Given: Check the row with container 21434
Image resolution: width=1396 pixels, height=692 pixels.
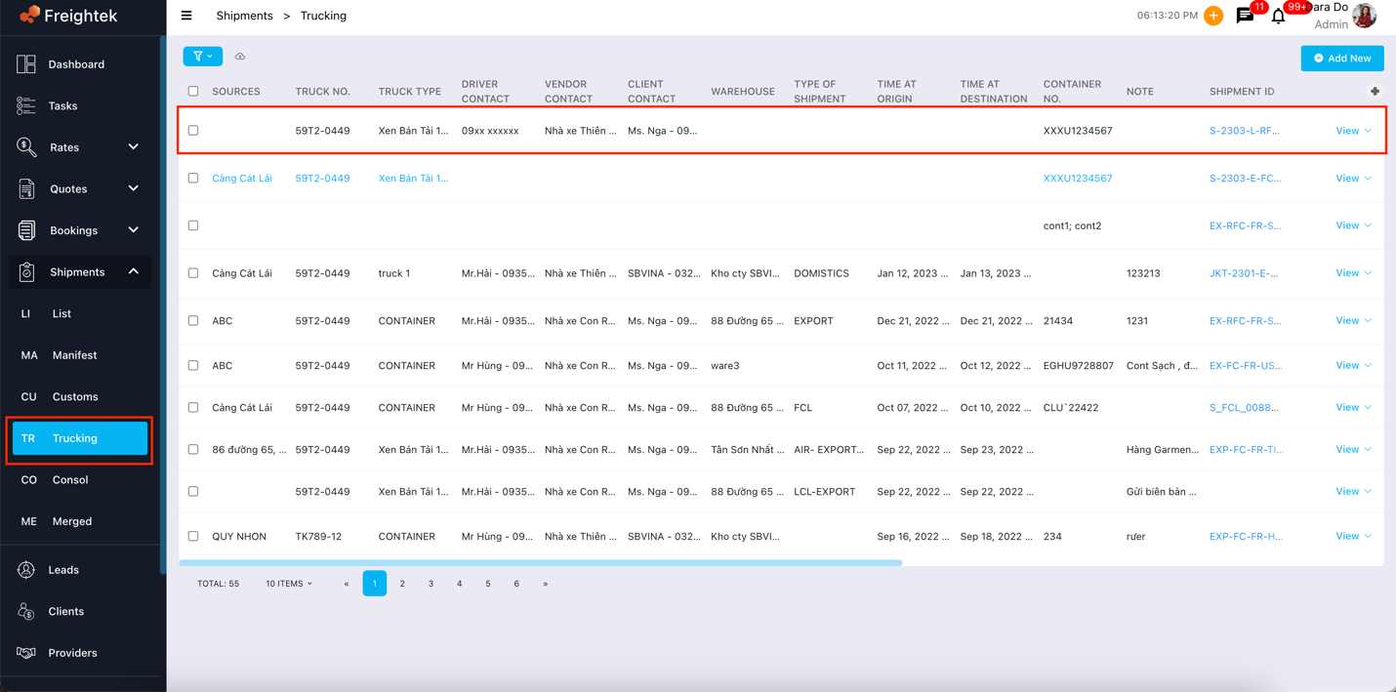Looking at the screenshot, I should (193, 320).
